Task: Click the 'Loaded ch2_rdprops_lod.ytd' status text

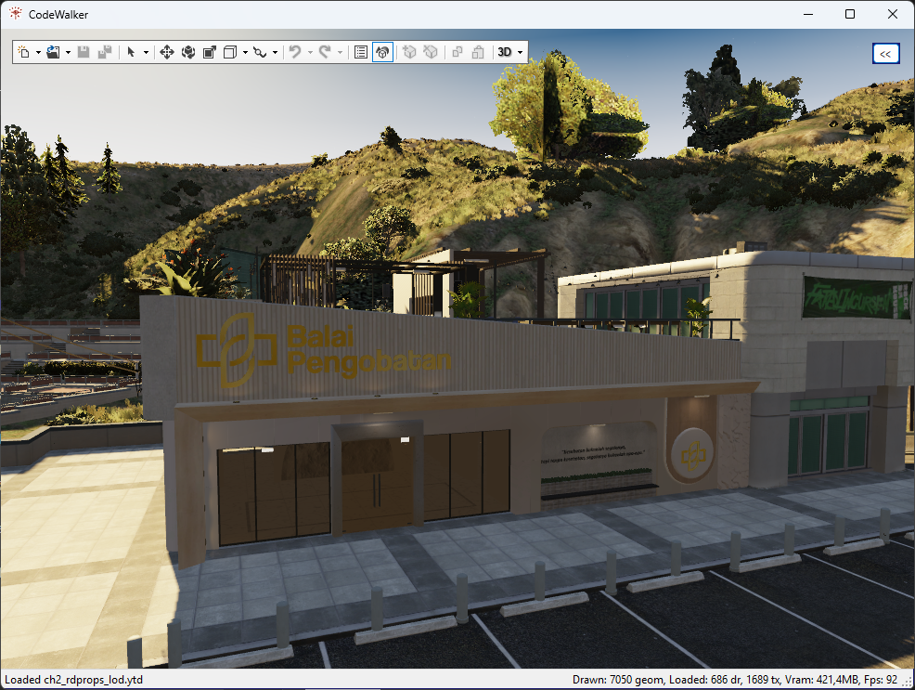Action: coord(73,680)
